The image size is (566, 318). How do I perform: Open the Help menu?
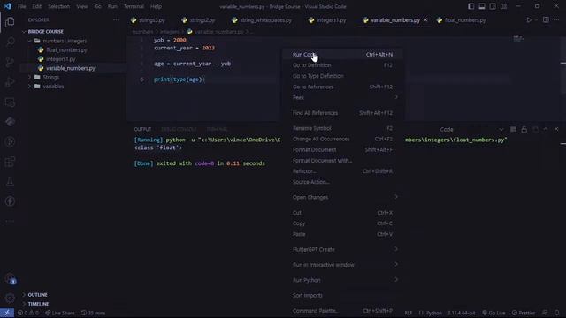[x=156, y=6]
